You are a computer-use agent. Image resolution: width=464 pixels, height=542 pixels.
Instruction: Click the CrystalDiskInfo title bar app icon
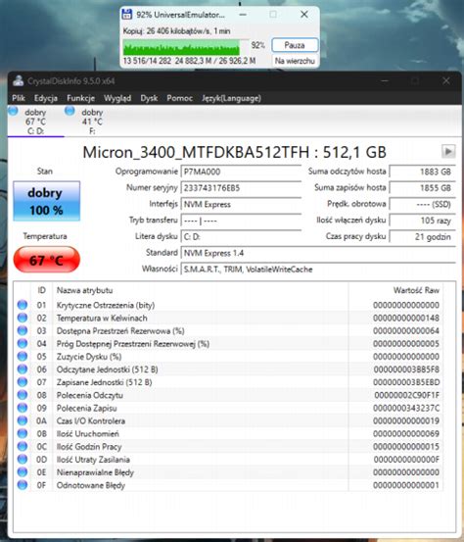pyautogui.click(x=19, y=81)
